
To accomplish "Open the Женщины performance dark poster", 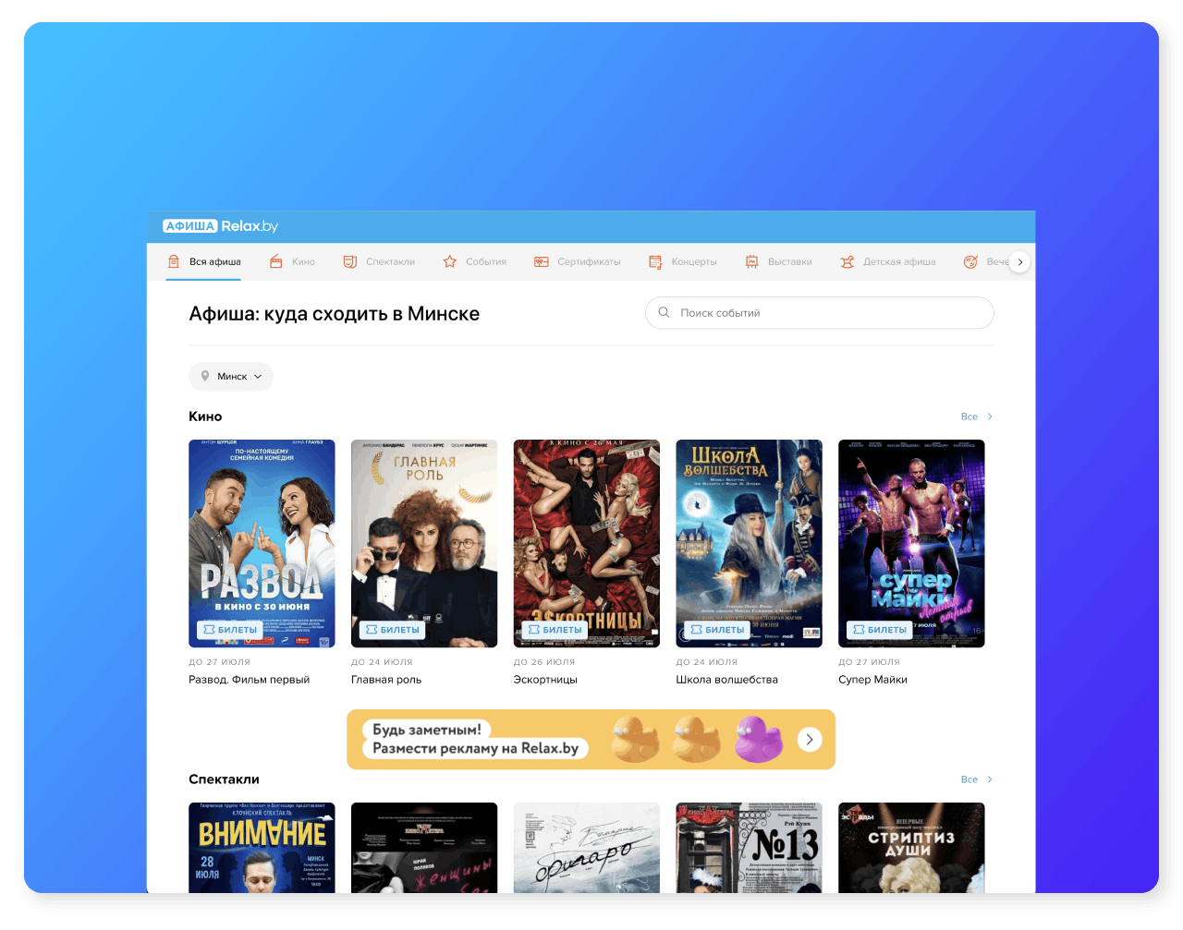I will (x=424, y=848).
